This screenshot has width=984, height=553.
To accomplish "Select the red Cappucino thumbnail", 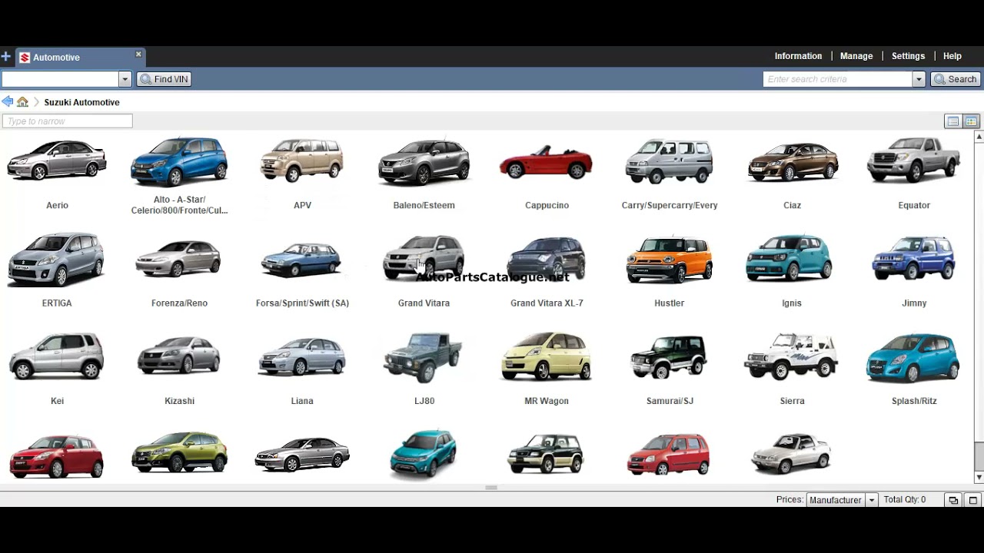I will (546, 161).
